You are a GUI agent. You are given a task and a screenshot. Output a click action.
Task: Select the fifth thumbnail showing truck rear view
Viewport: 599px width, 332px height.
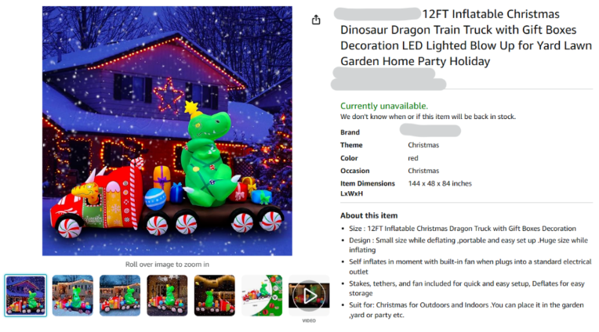215,295
